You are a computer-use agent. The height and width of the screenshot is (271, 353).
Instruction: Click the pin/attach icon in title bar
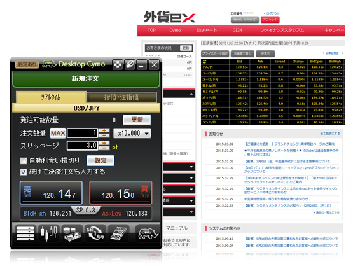pyautogui.click(x=130, y=65)
